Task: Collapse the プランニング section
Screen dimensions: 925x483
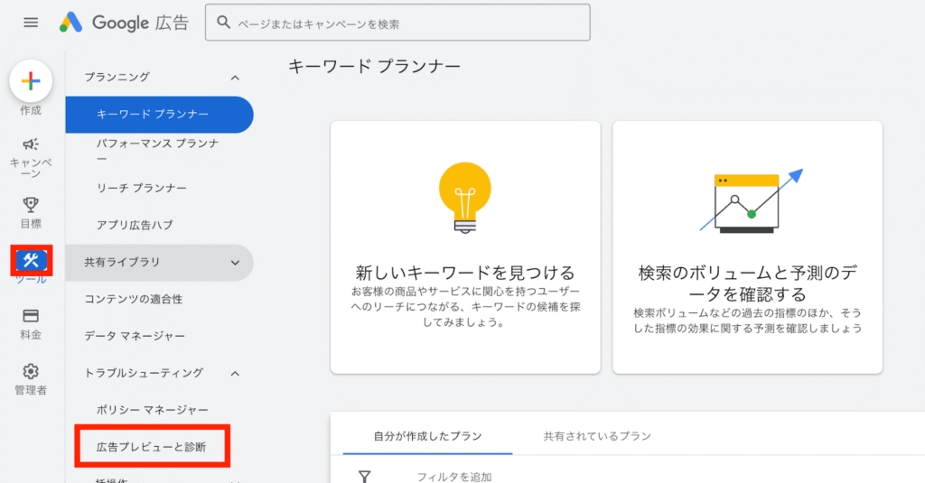Action: (x=235, y=78)
